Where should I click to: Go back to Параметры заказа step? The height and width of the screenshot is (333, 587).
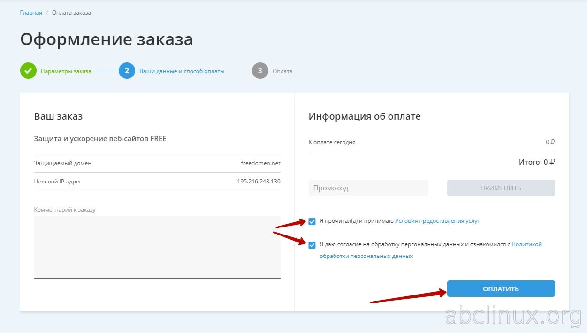tap(66, 71)
